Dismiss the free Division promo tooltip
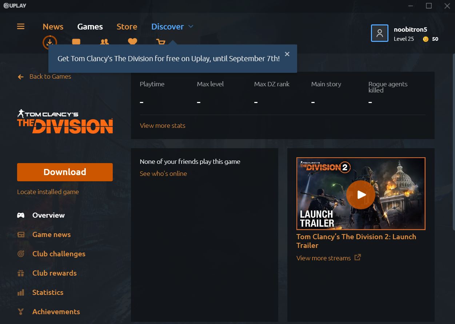Screen dimensions: 455x324 click(287, 54)
